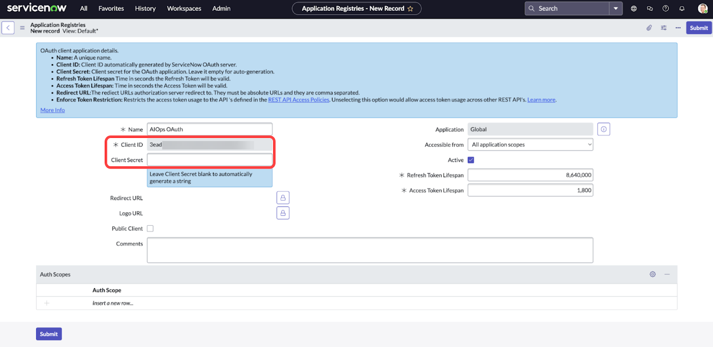Open the search scope dropdown arrow
Image resolution: width=713 pixels, height=347 pixels.
[616, 8]
